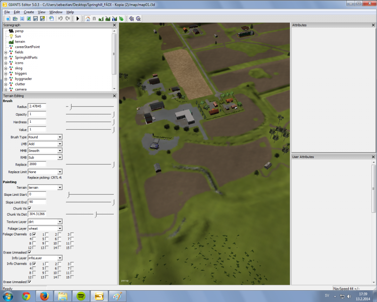Viewport: 377px width, 302px height.
Task: Toggle Foliage Channels 0 checkbox
Action: [x=34, y=234]
